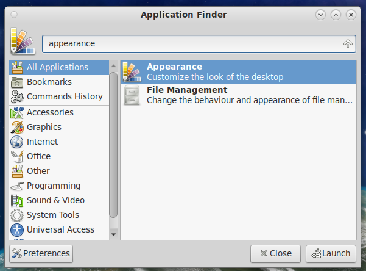The image size is (366, 271).
Task: Open the Preferences dialog
Action: (41, 253)
